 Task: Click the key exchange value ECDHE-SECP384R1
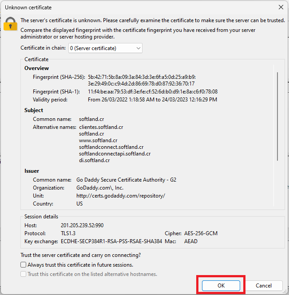coord(111,241)
